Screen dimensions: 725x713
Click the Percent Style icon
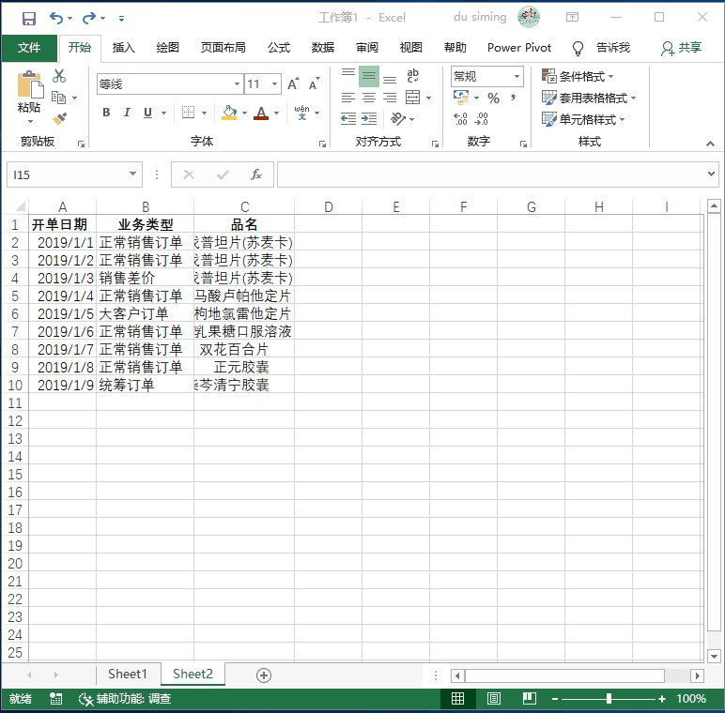coord(493,98)
